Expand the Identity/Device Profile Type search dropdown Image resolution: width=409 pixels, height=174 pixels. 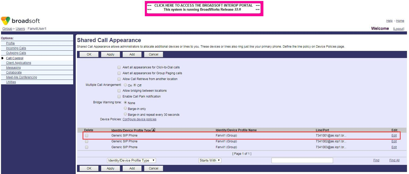point(131,160)
